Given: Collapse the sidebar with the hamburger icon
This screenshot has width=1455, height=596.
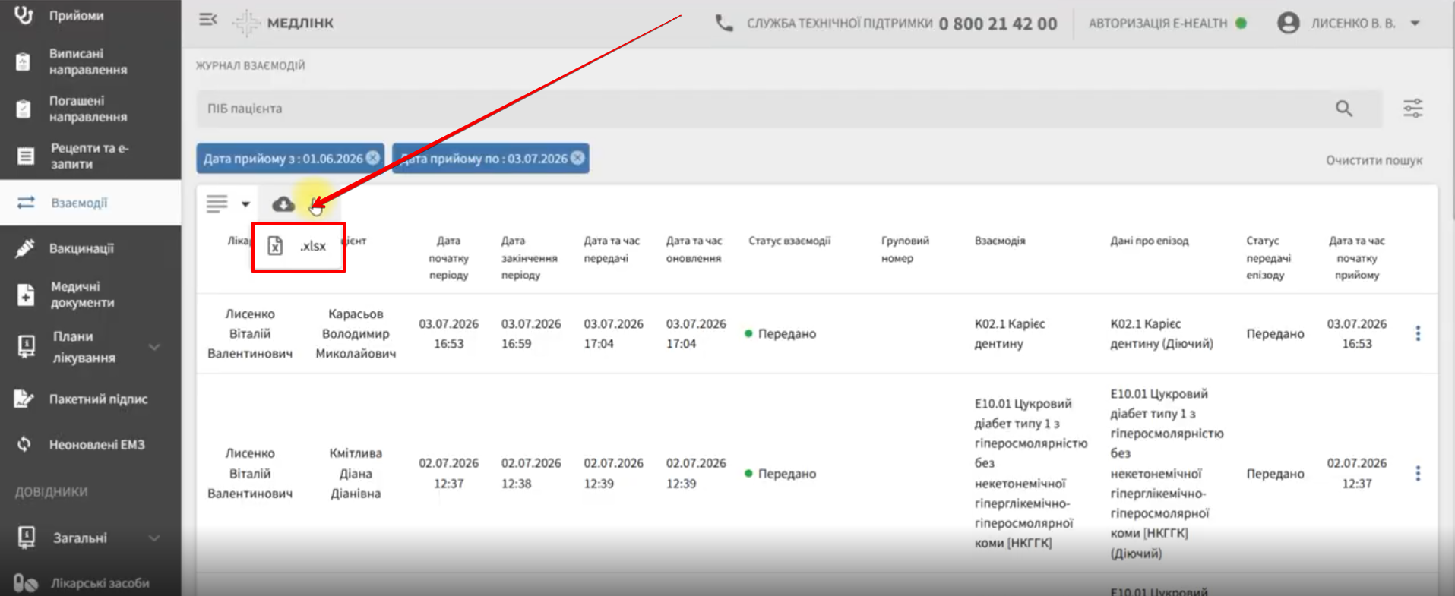Looking at the screenshot, I should pyautogui.click(x=207, y=20).
